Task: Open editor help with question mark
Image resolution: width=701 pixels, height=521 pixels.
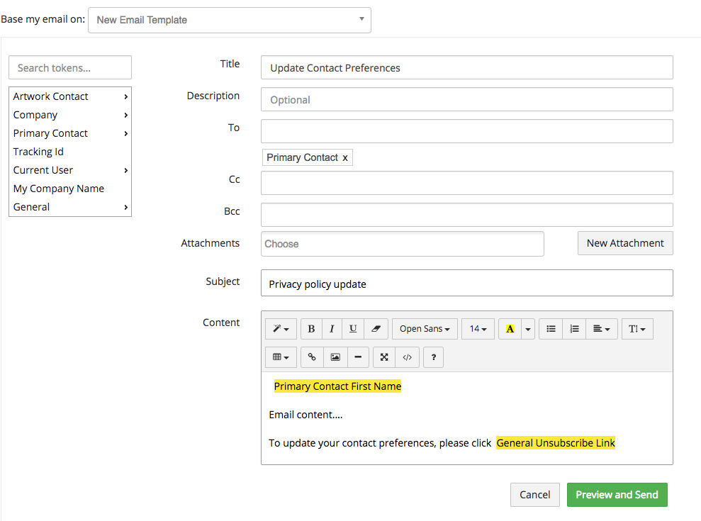Action: [x=433, y=357]
